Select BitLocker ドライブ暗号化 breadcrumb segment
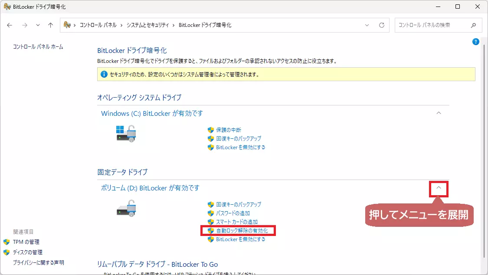 (x=205, y=25)
